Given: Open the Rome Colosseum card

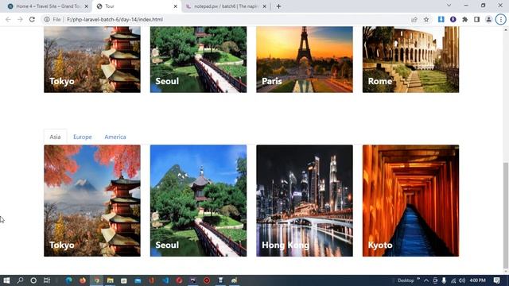Looking at the screenshot, I should click(410, 60).
